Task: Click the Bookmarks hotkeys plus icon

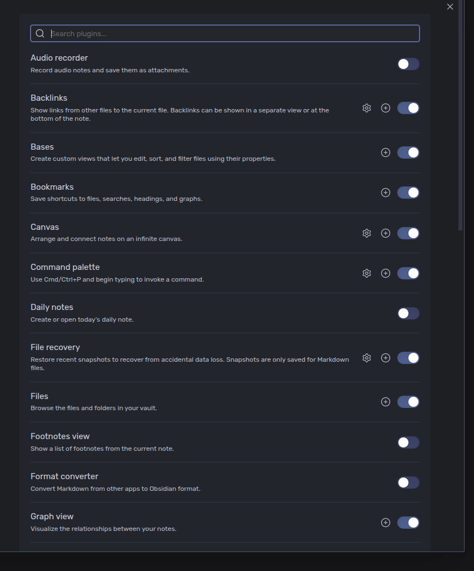Action: (x=386, y=193)
